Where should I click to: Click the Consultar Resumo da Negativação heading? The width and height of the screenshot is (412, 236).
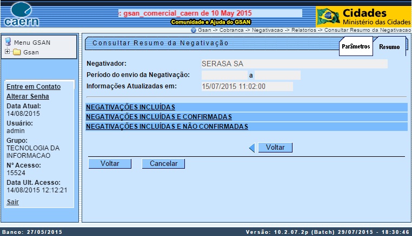[161, 43]
